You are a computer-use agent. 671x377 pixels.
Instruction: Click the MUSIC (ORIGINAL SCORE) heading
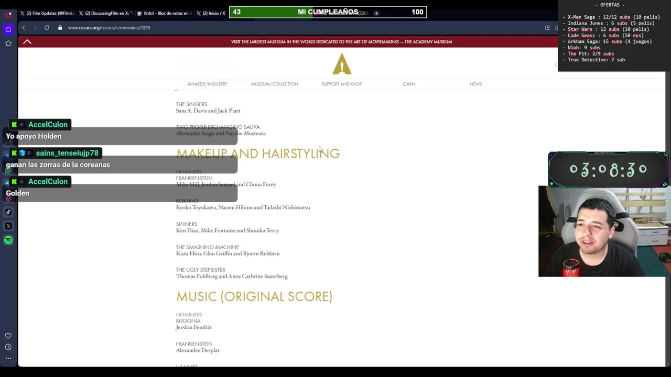click(254, 296)
